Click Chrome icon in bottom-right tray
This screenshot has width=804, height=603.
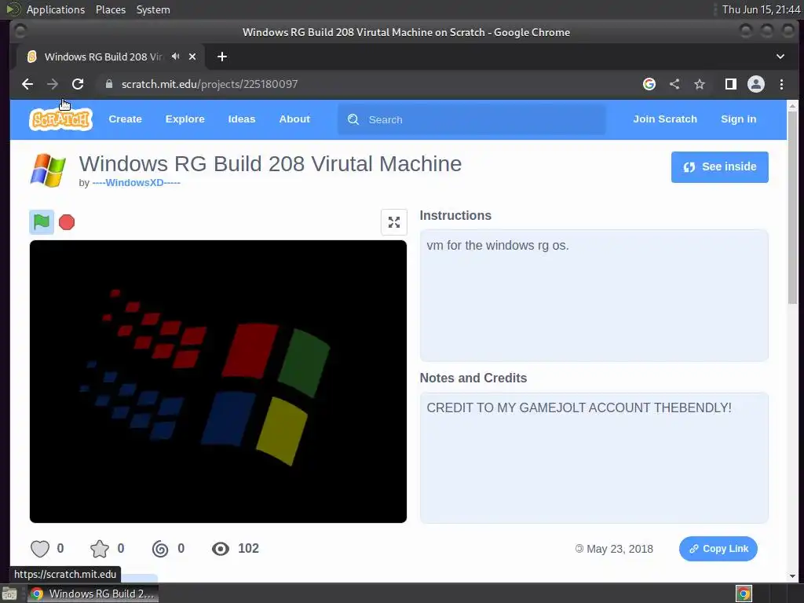744,594
